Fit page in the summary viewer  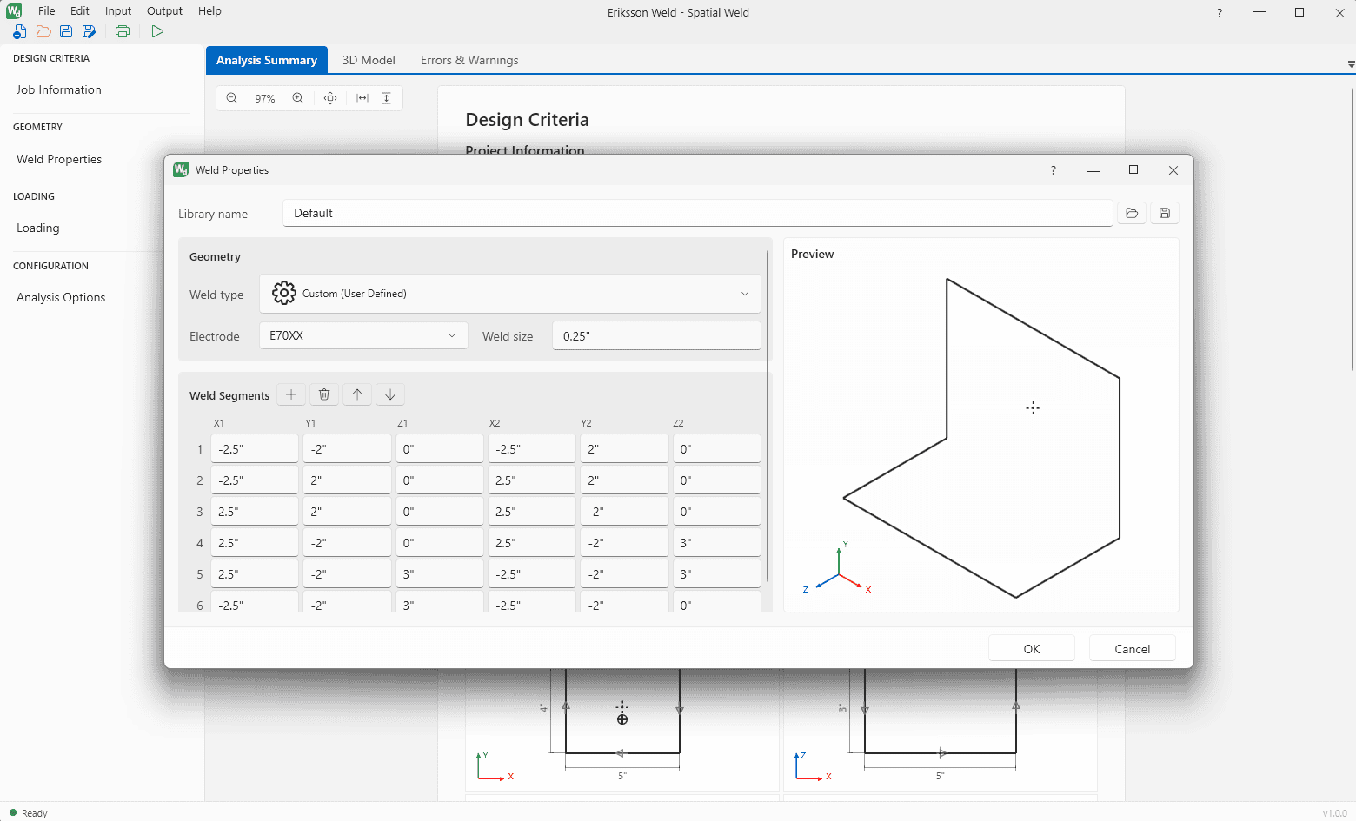330,98
